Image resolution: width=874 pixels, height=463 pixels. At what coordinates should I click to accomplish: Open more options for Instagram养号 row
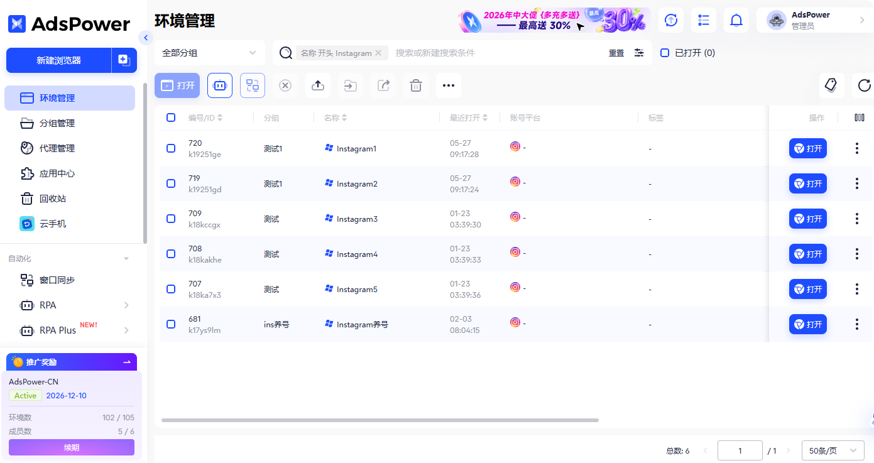point(857,324)
